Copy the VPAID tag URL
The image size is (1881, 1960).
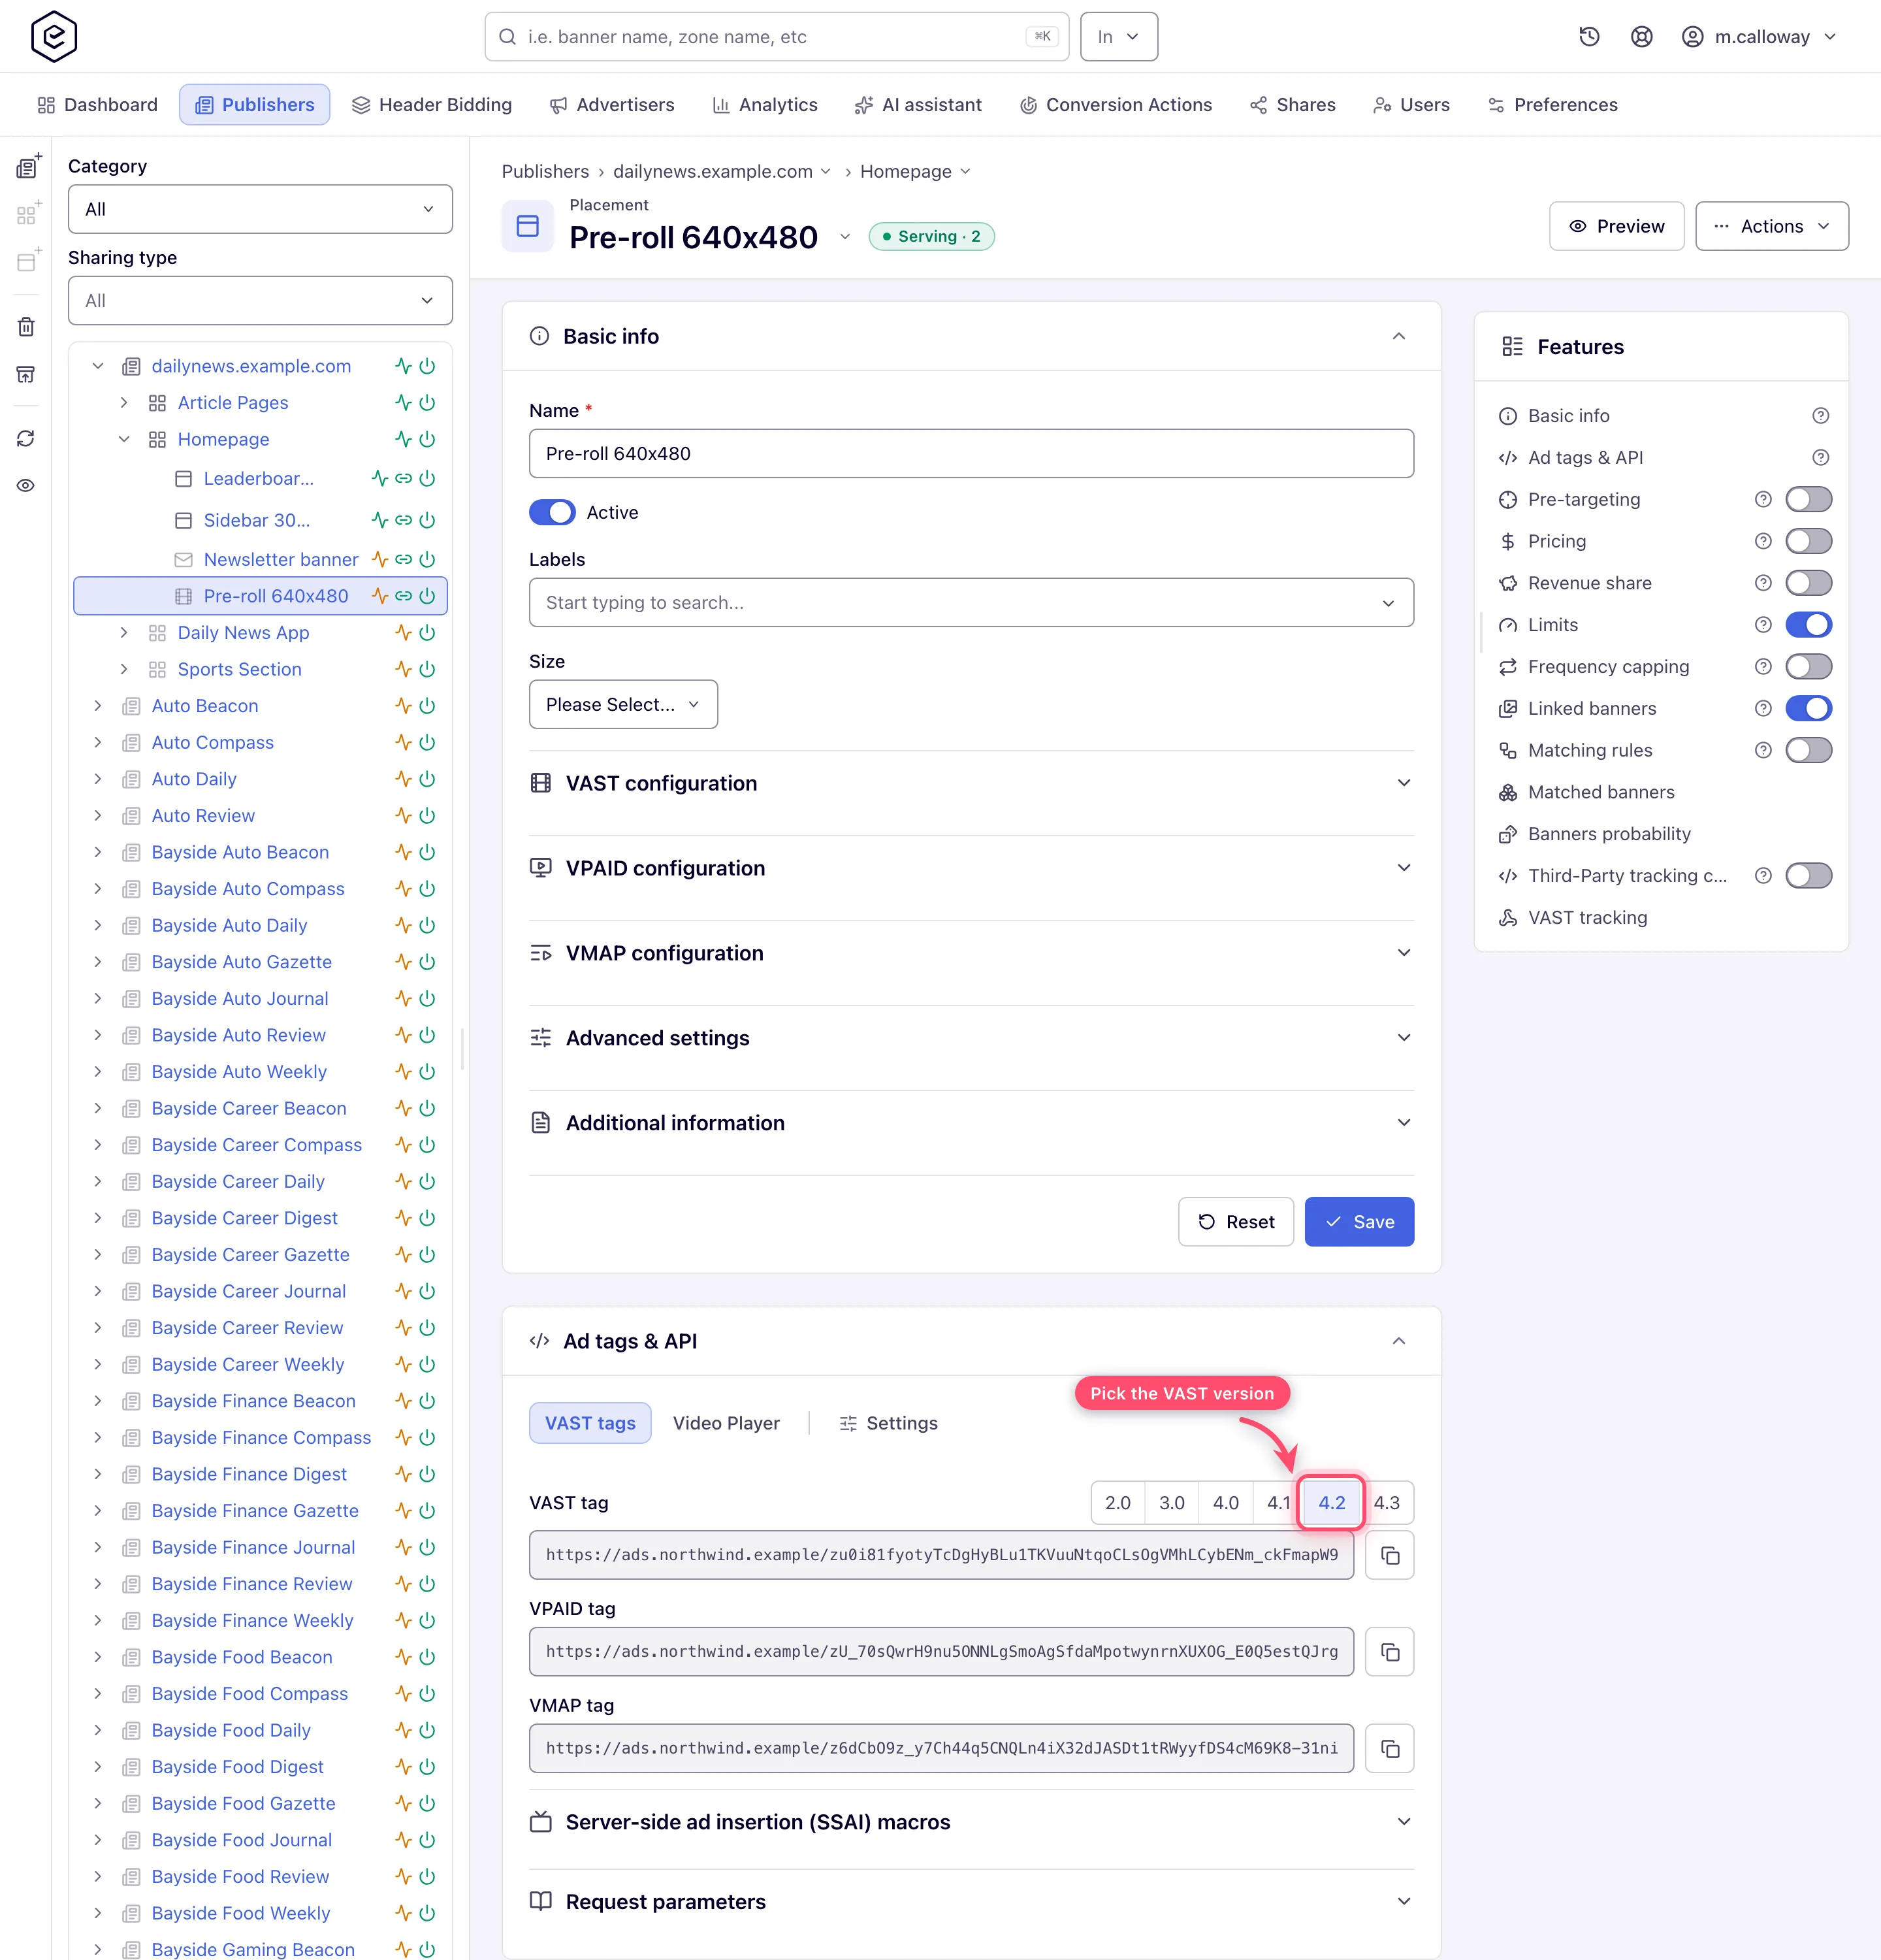click(1389, 1652)
